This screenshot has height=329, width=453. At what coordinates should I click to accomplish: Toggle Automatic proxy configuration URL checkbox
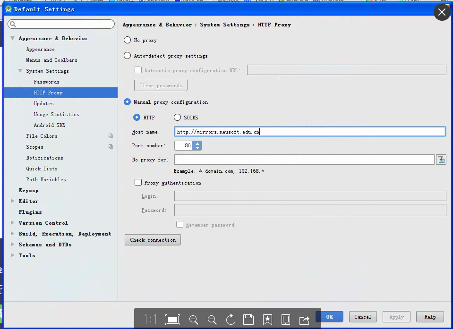(138, 70)
